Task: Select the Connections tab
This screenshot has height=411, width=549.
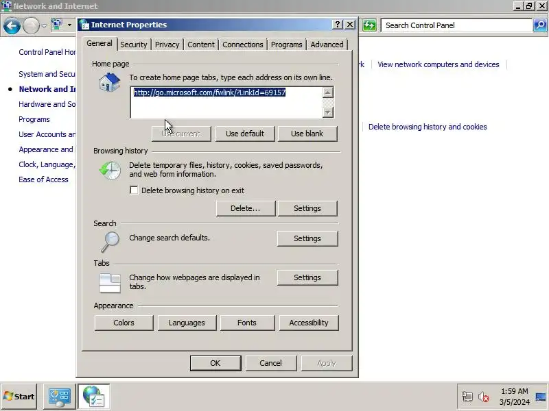Action: 243,45
